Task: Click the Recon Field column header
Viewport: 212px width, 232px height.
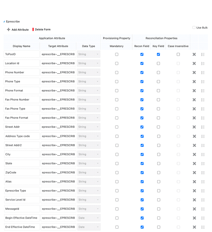Action: [x=142, y=46]
